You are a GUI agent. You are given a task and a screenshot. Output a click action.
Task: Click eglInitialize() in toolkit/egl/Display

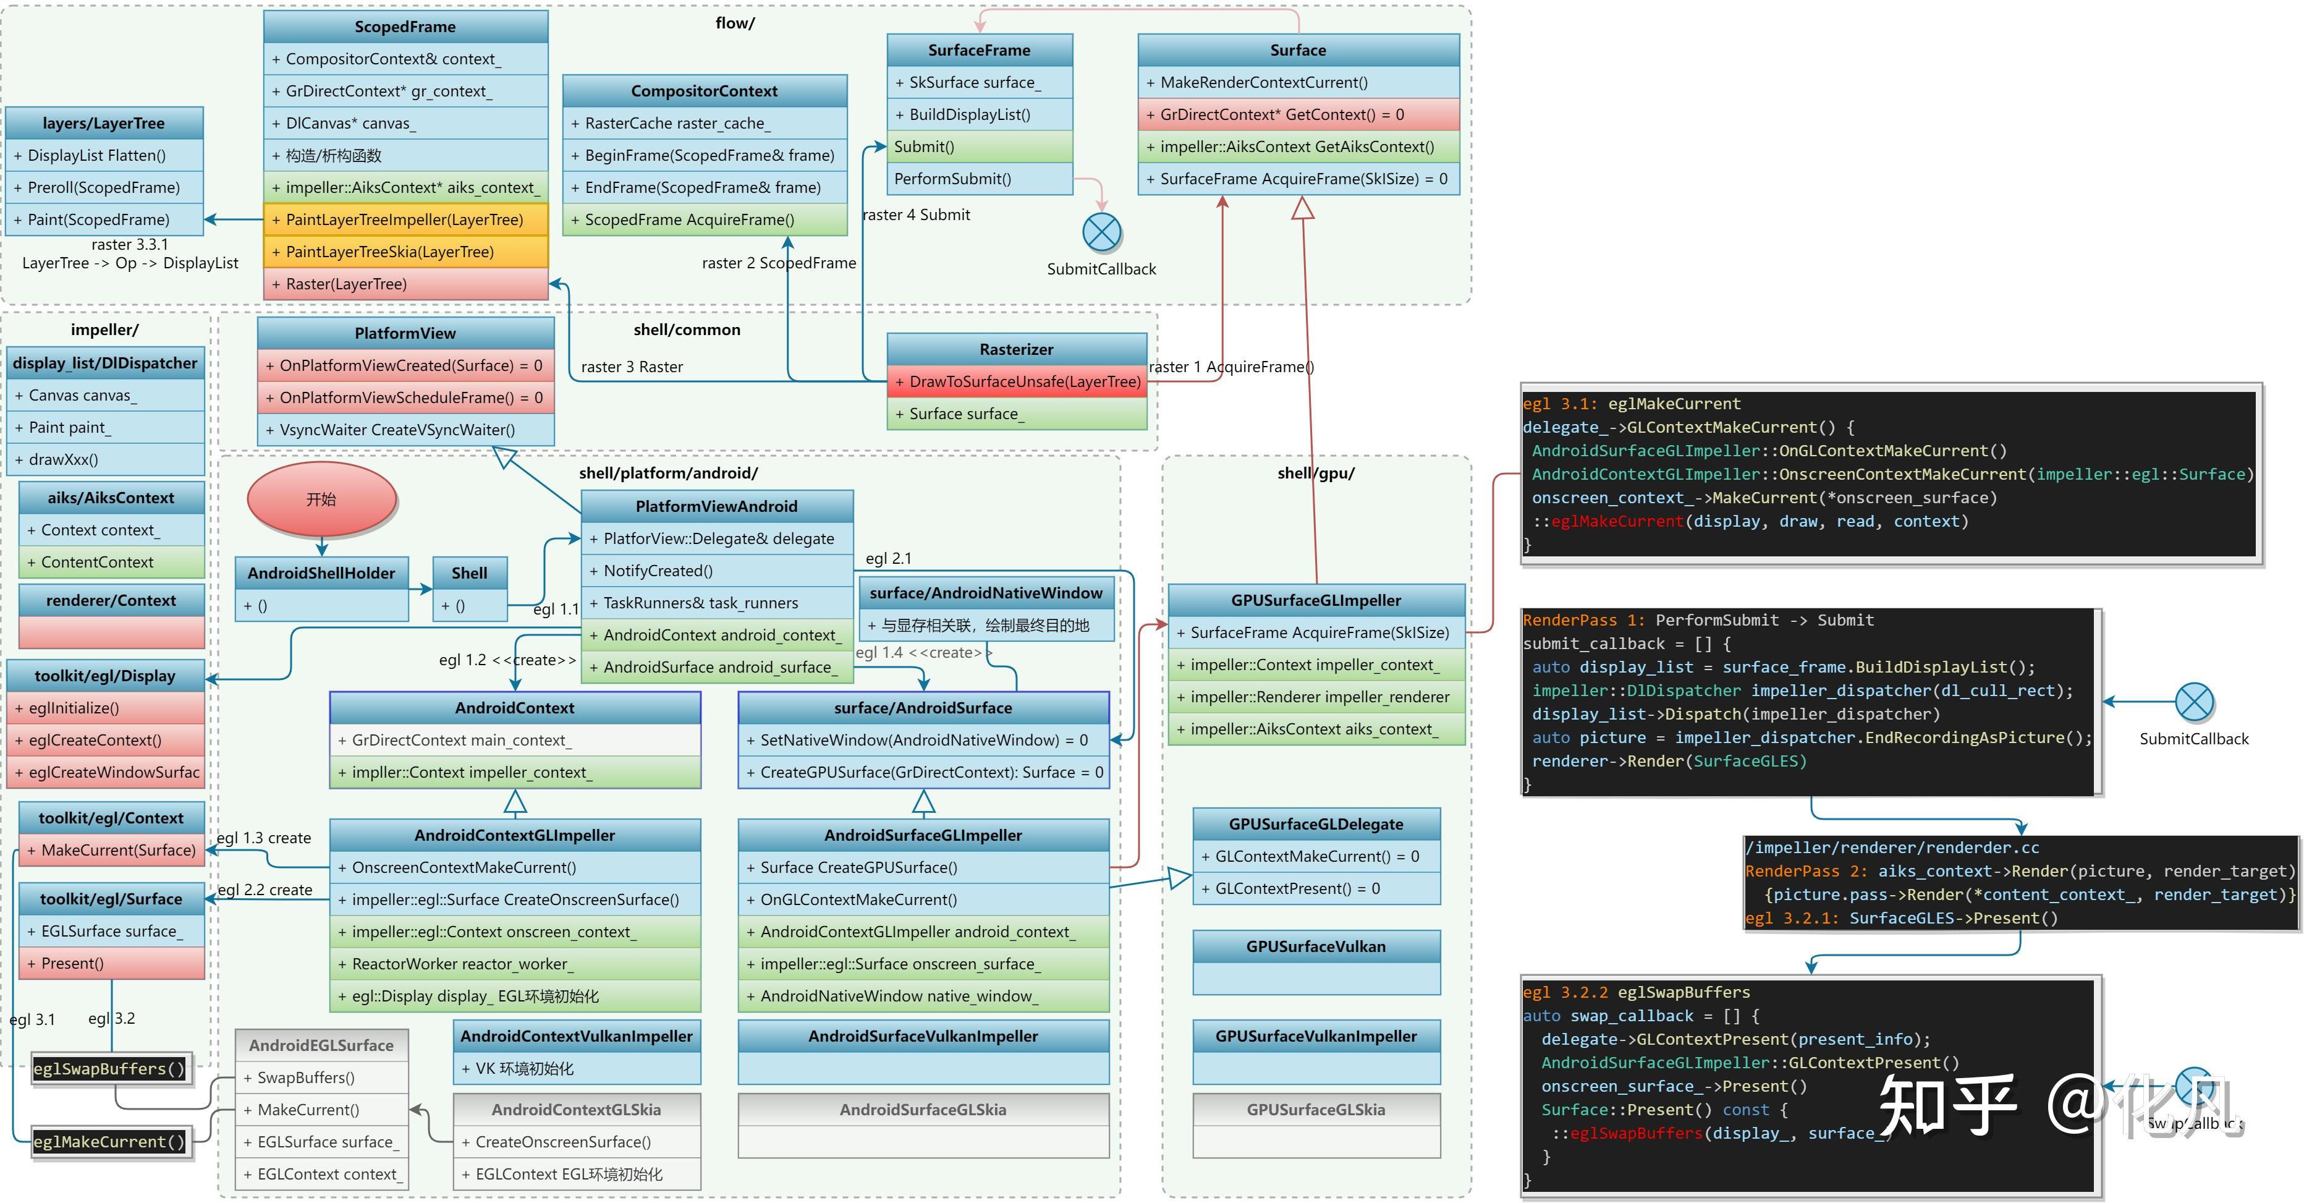pyautogui.click(x=106, y=707)
